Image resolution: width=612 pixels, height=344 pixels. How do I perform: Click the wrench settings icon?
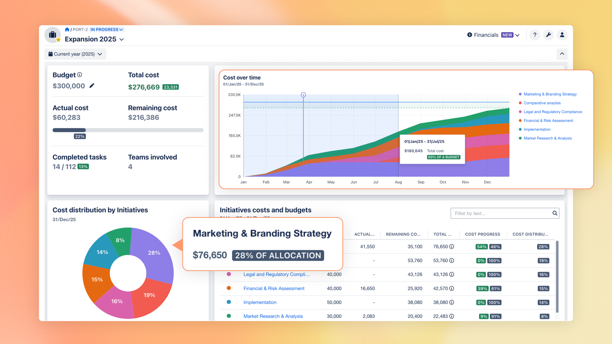click(x=549, y=35)
